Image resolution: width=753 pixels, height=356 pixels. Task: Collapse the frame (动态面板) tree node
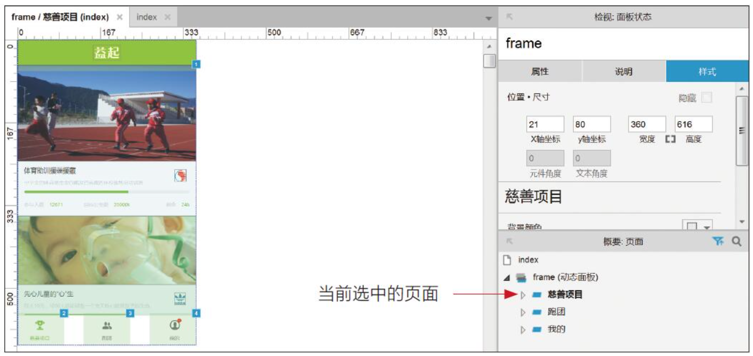click(x=507, y=278)
